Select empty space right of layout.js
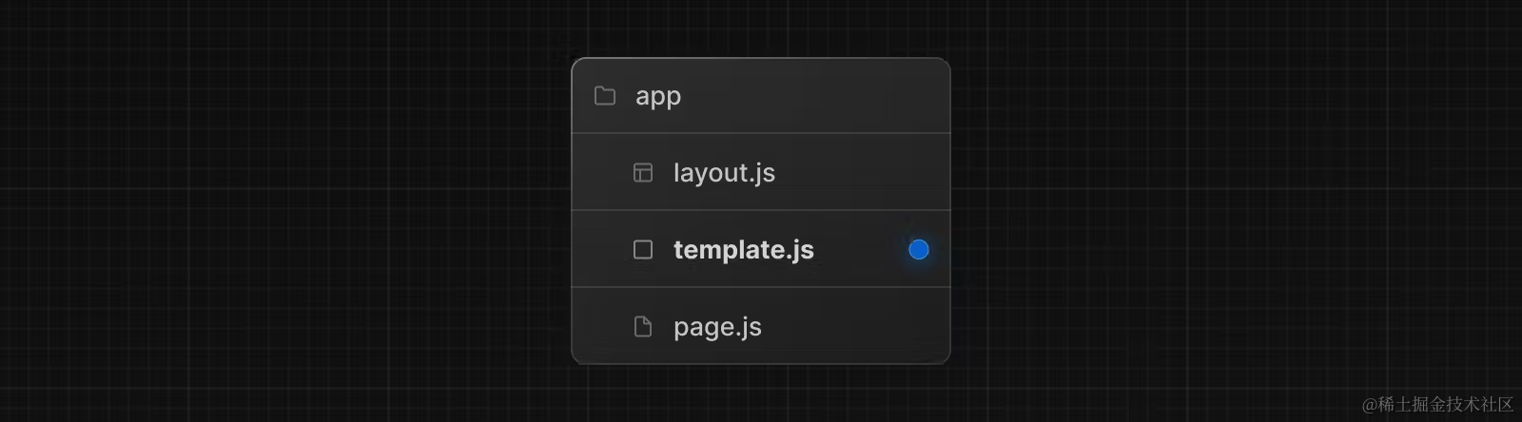This screenshot has width=1522, height=422. pyautogui.click(x=861, y=172)
